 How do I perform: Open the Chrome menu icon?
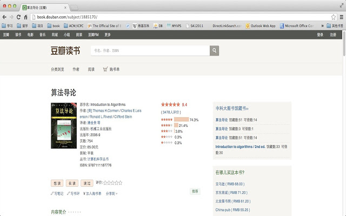(341, 17)
